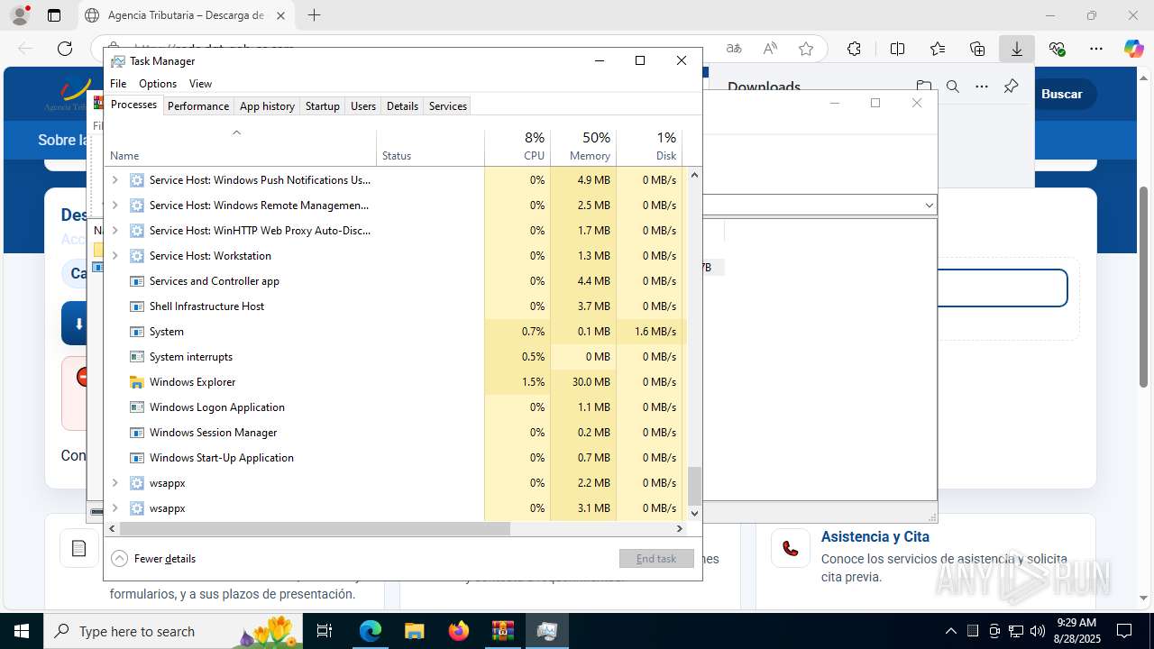The image size is (1154, 649).
Task: Click the System interrupts icon
Action: (137, 357)
